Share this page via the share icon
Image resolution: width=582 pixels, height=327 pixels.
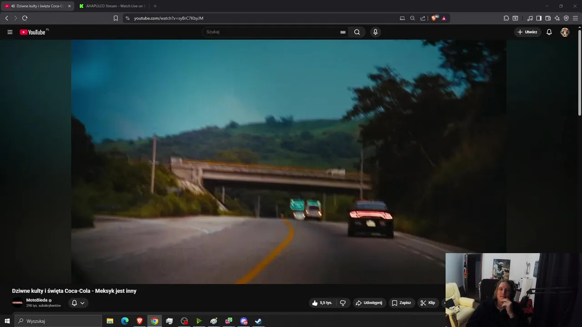click(x=423, y=18)
